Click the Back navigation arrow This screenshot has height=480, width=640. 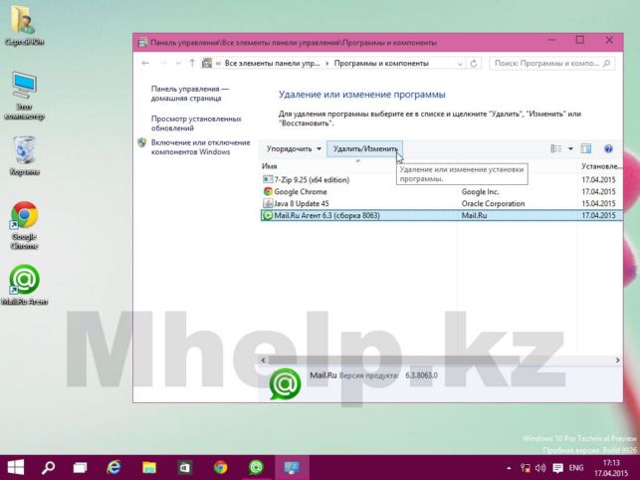point(145,64)
